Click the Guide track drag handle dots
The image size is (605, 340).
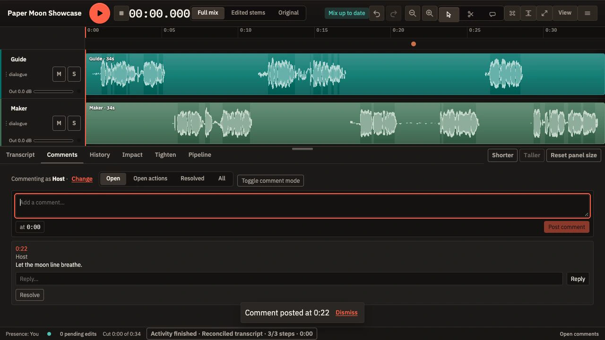pos(6,75)
